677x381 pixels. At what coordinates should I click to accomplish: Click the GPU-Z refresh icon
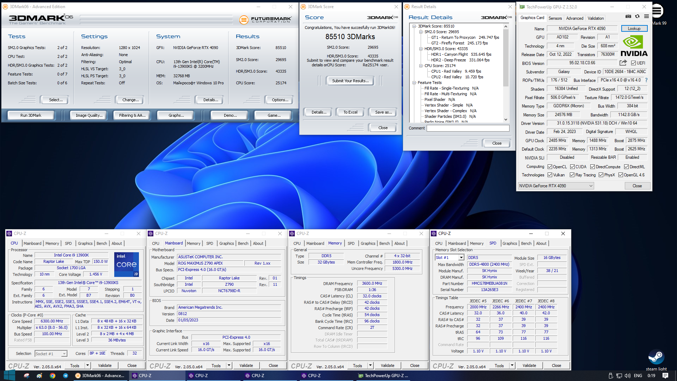pos(637,16)
